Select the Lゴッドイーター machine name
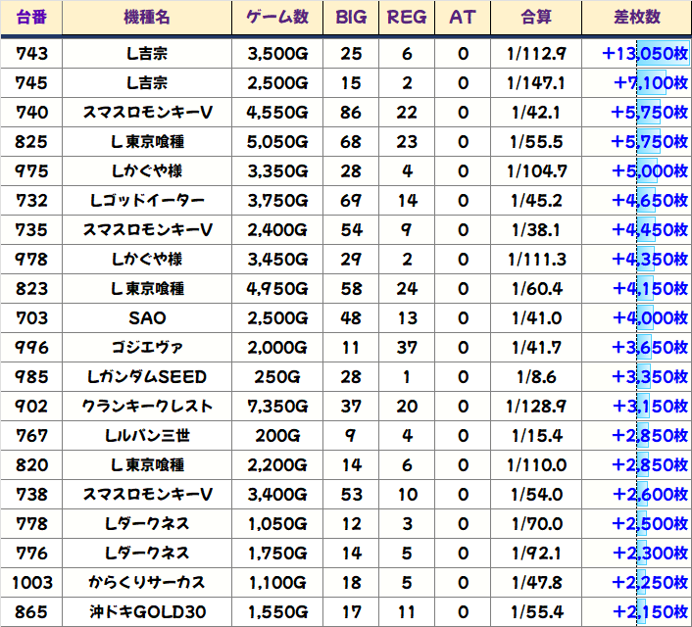This screenshot has width=692, height=627. click(x=147, y=201)
